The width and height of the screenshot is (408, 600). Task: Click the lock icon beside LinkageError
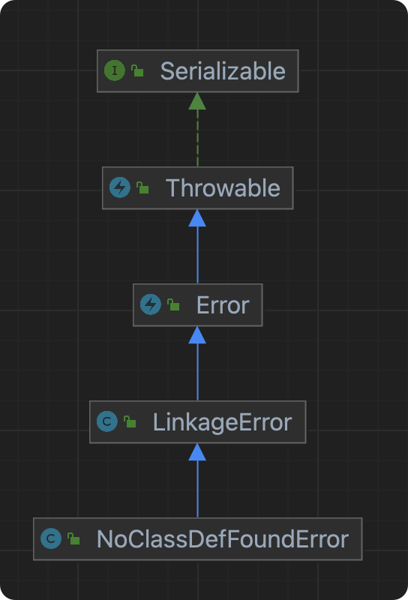130,421
